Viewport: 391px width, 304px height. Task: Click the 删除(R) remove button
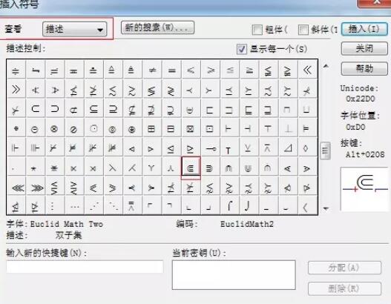(344, 288)
